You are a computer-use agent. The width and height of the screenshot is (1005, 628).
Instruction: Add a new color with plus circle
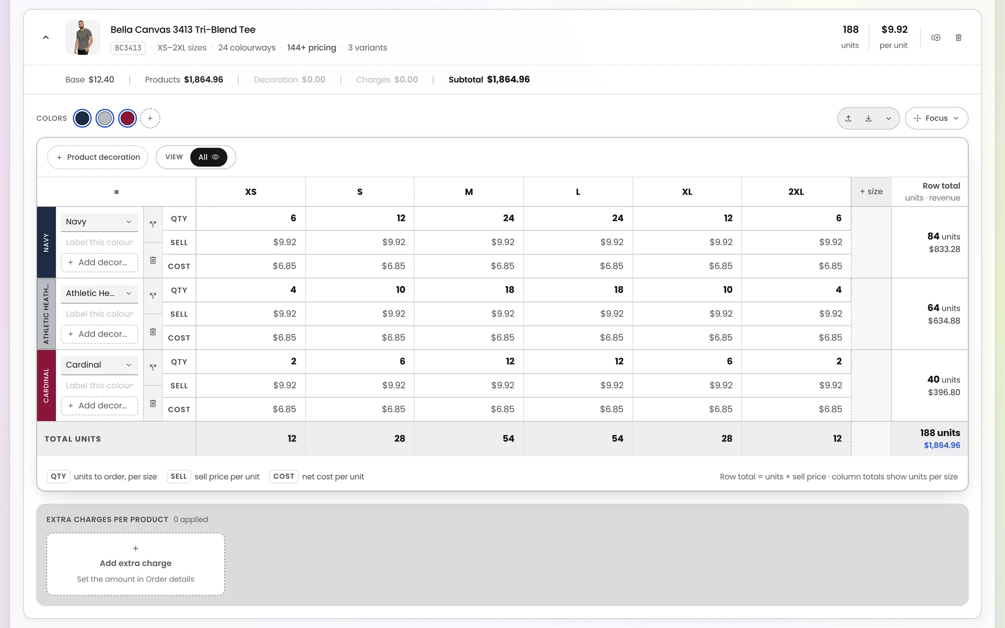pyautogui.click(x=150, y=118)
